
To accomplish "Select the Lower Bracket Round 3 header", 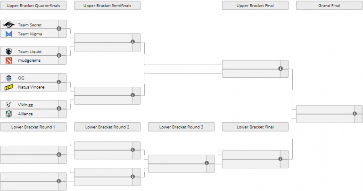I will point(181,127).
